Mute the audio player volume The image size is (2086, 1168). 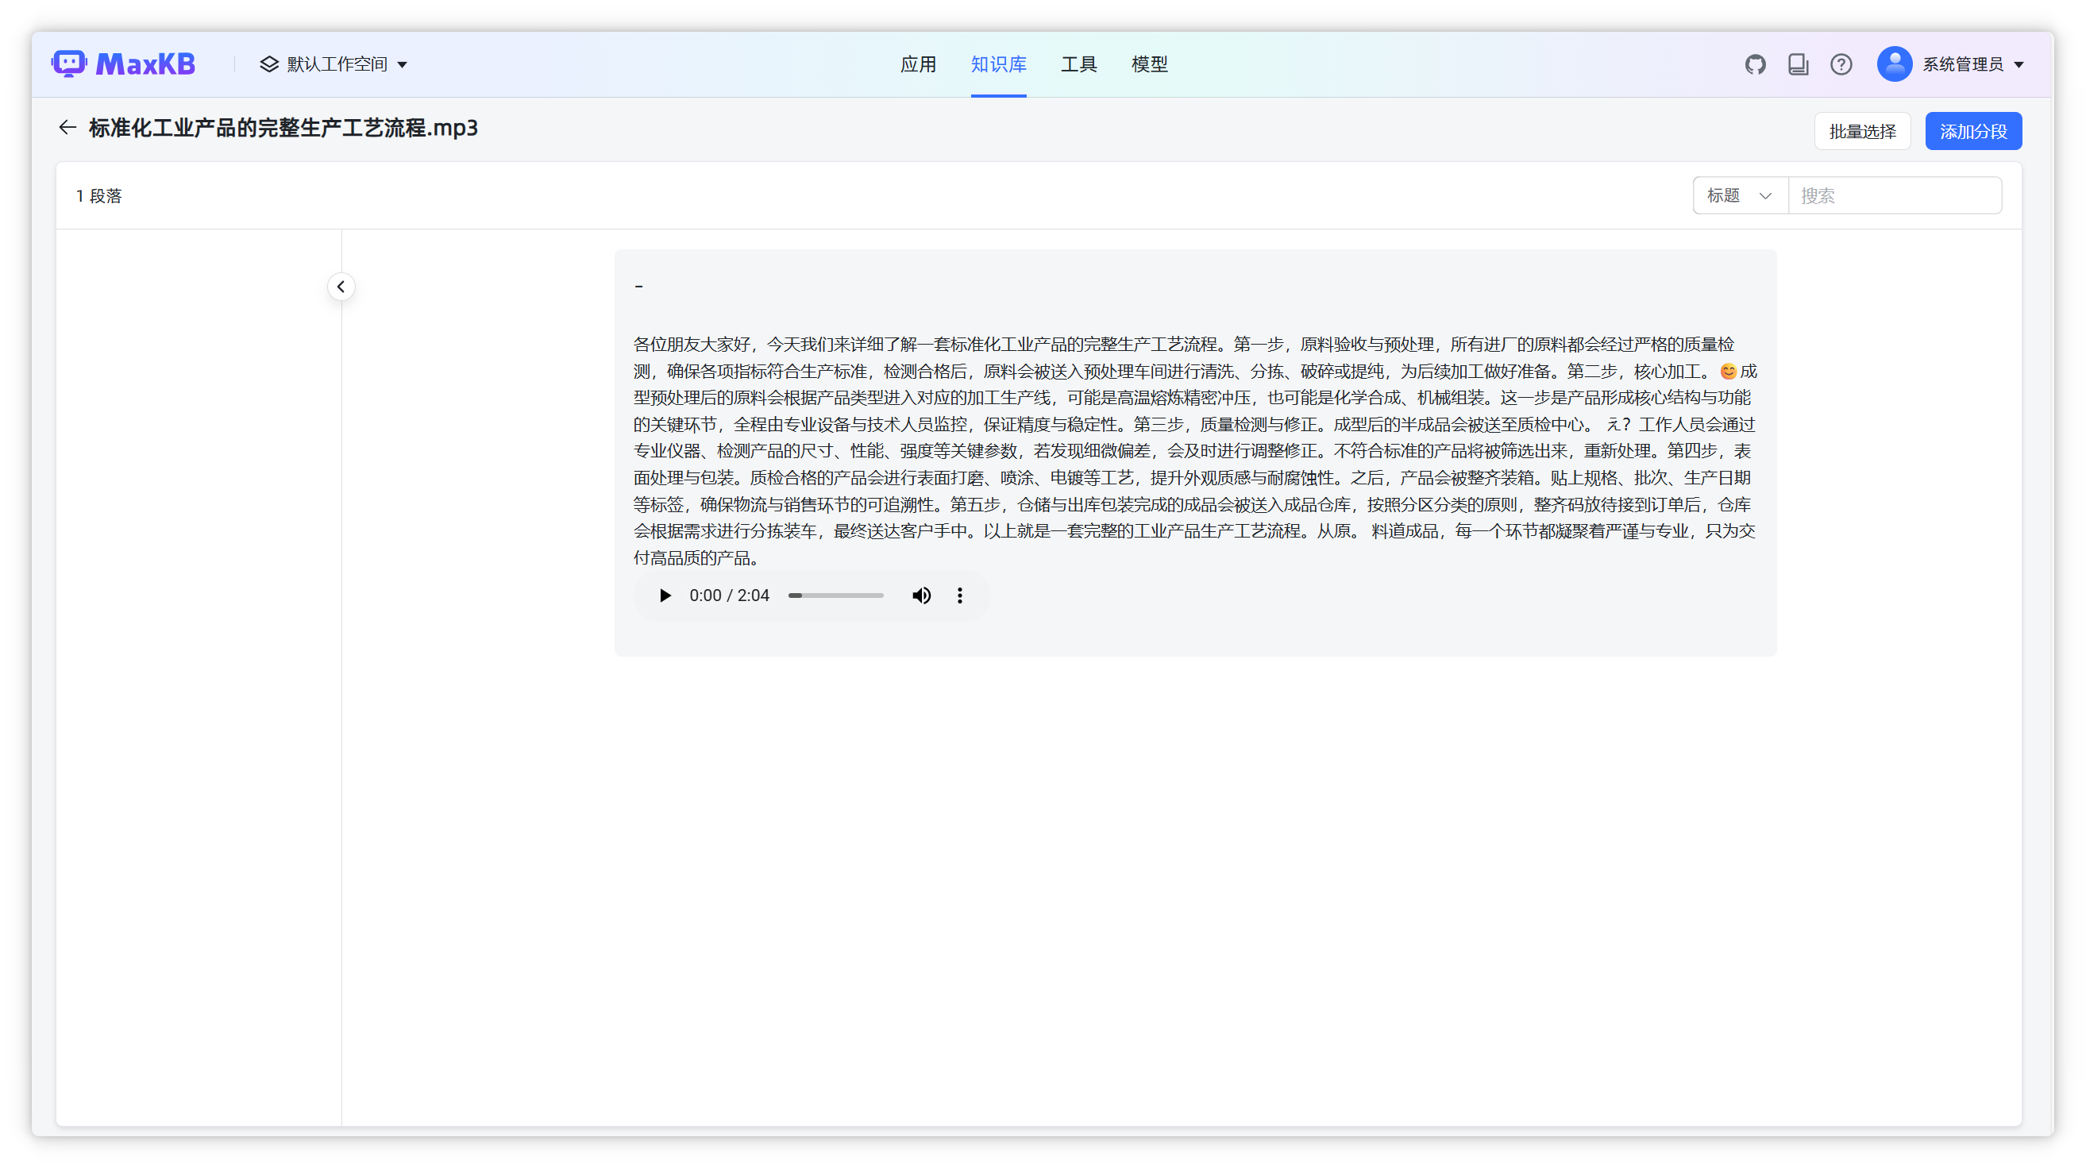921,596
